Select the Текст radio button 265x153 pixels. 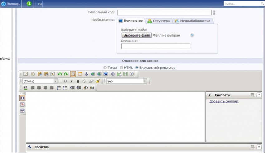pos(105,68)
